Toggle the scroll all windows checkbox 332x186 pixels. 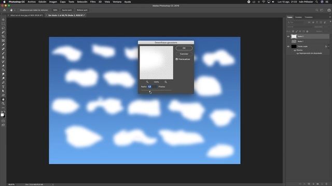tap(19, 10)
